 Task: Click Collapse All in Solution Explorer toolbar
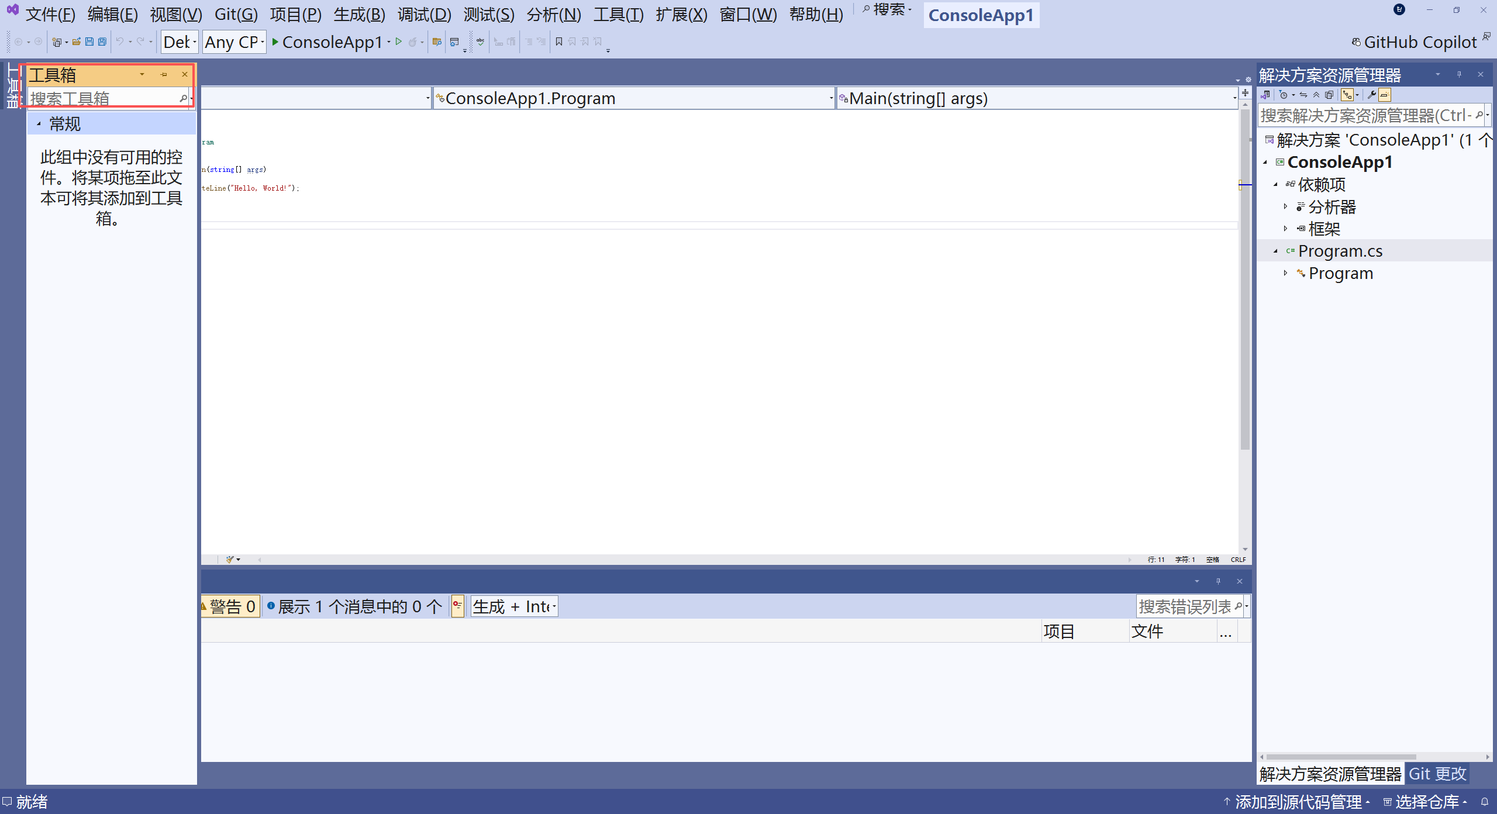point(1316,95)
